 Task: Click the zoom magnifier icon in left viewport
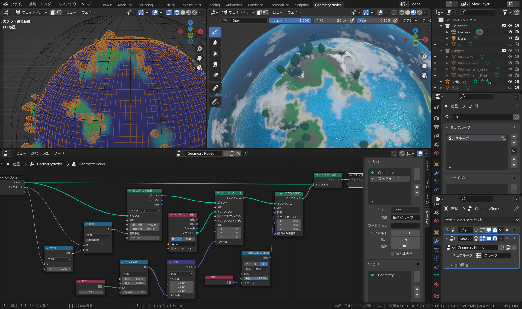point(199,49)
